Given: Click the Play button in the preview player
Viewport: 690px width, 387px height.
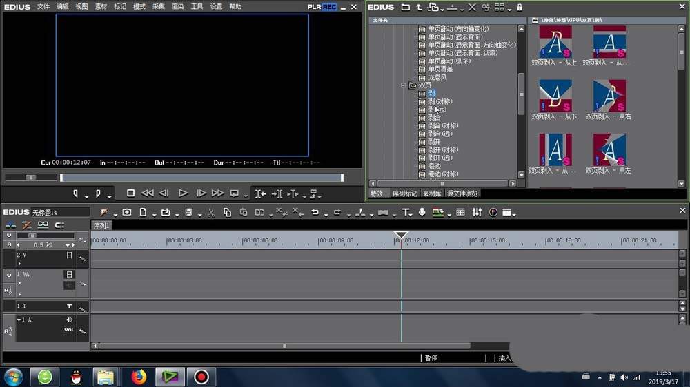Looking at the screenshot, I should click(x=183, y=193).
